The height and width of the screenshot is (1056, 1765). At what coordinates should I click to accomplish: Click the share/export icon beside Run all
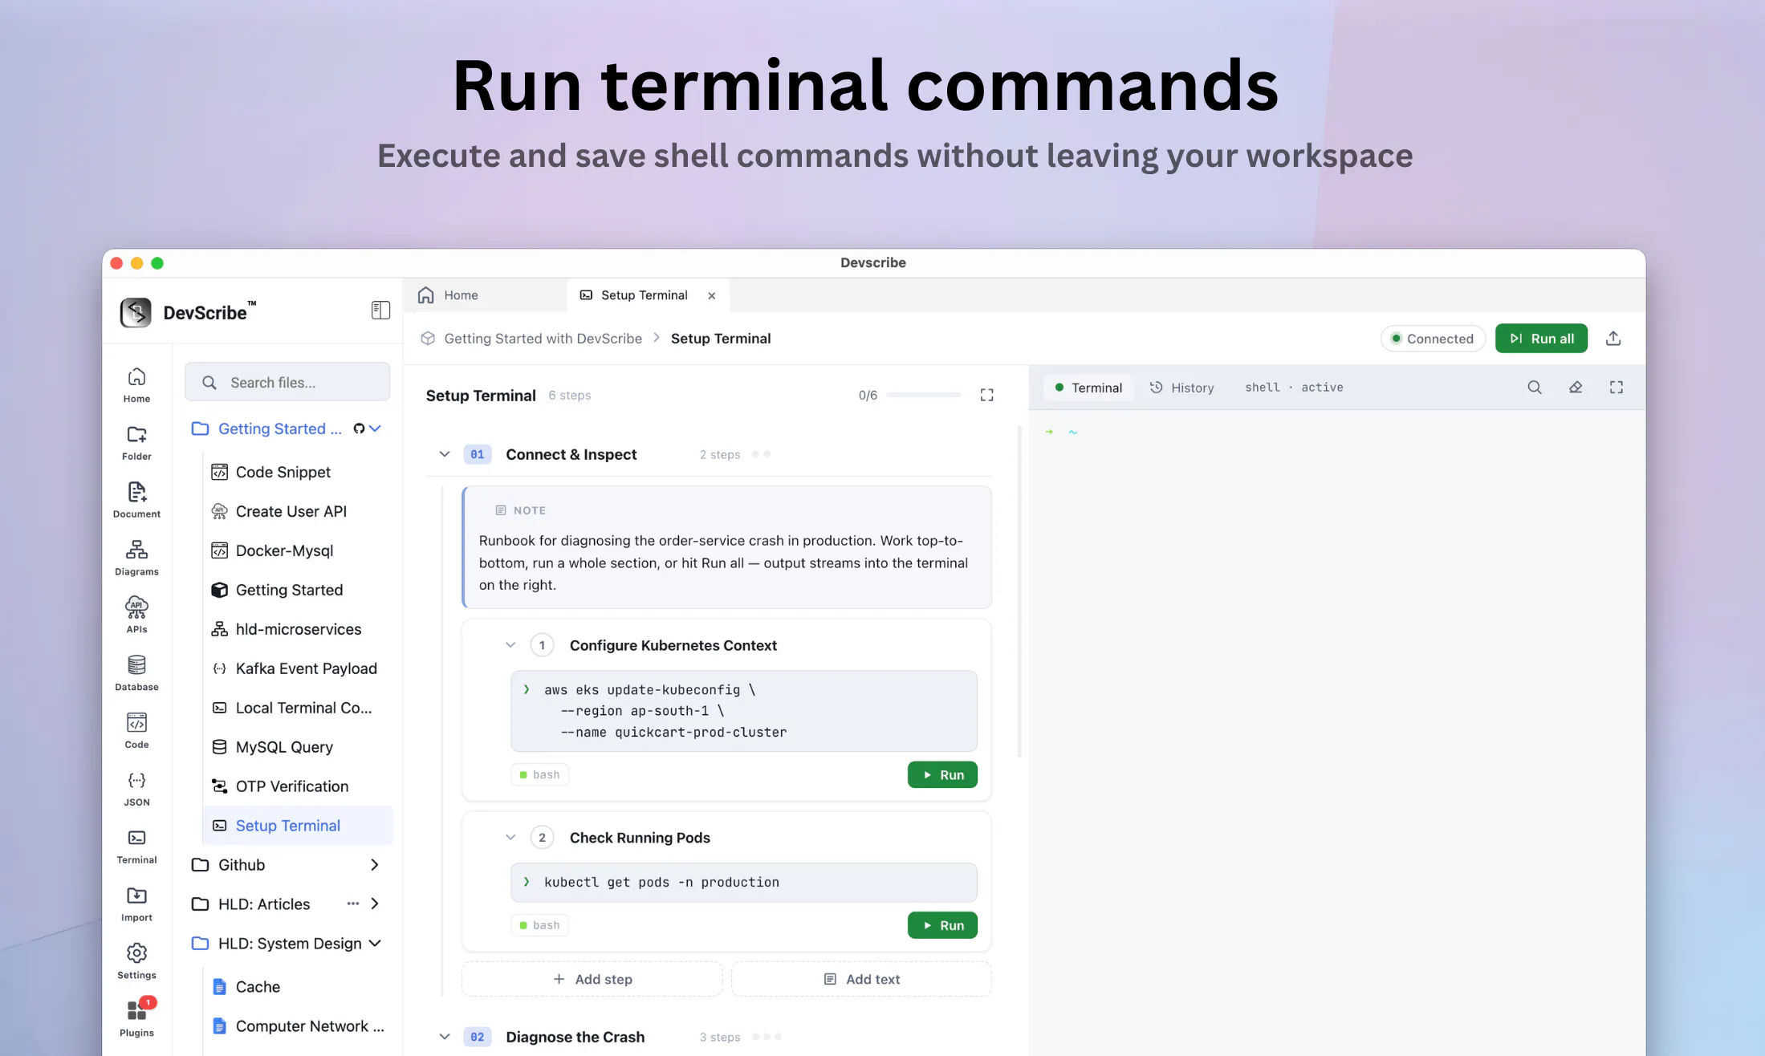[1613, 339]
